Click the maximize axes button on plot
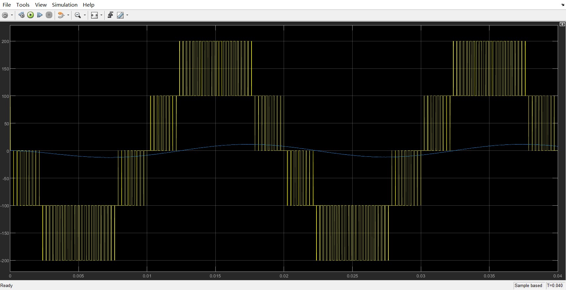The height and width of the screenshot is (290, 566). pyautogui.click(x=562, y=24)
